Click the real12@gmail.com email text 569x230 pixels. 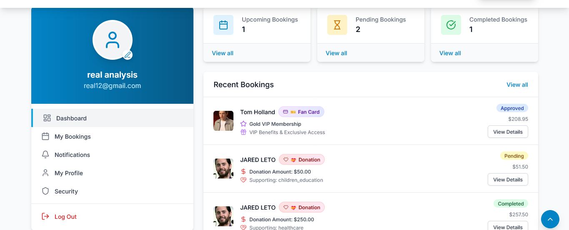pos(112,86)
